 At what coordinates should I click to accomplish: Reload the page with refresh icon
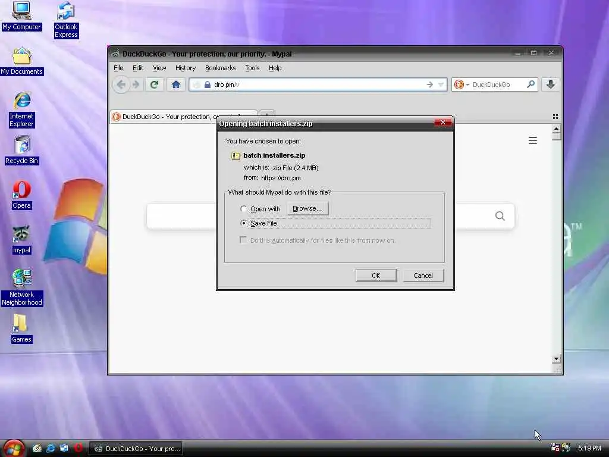154,84
